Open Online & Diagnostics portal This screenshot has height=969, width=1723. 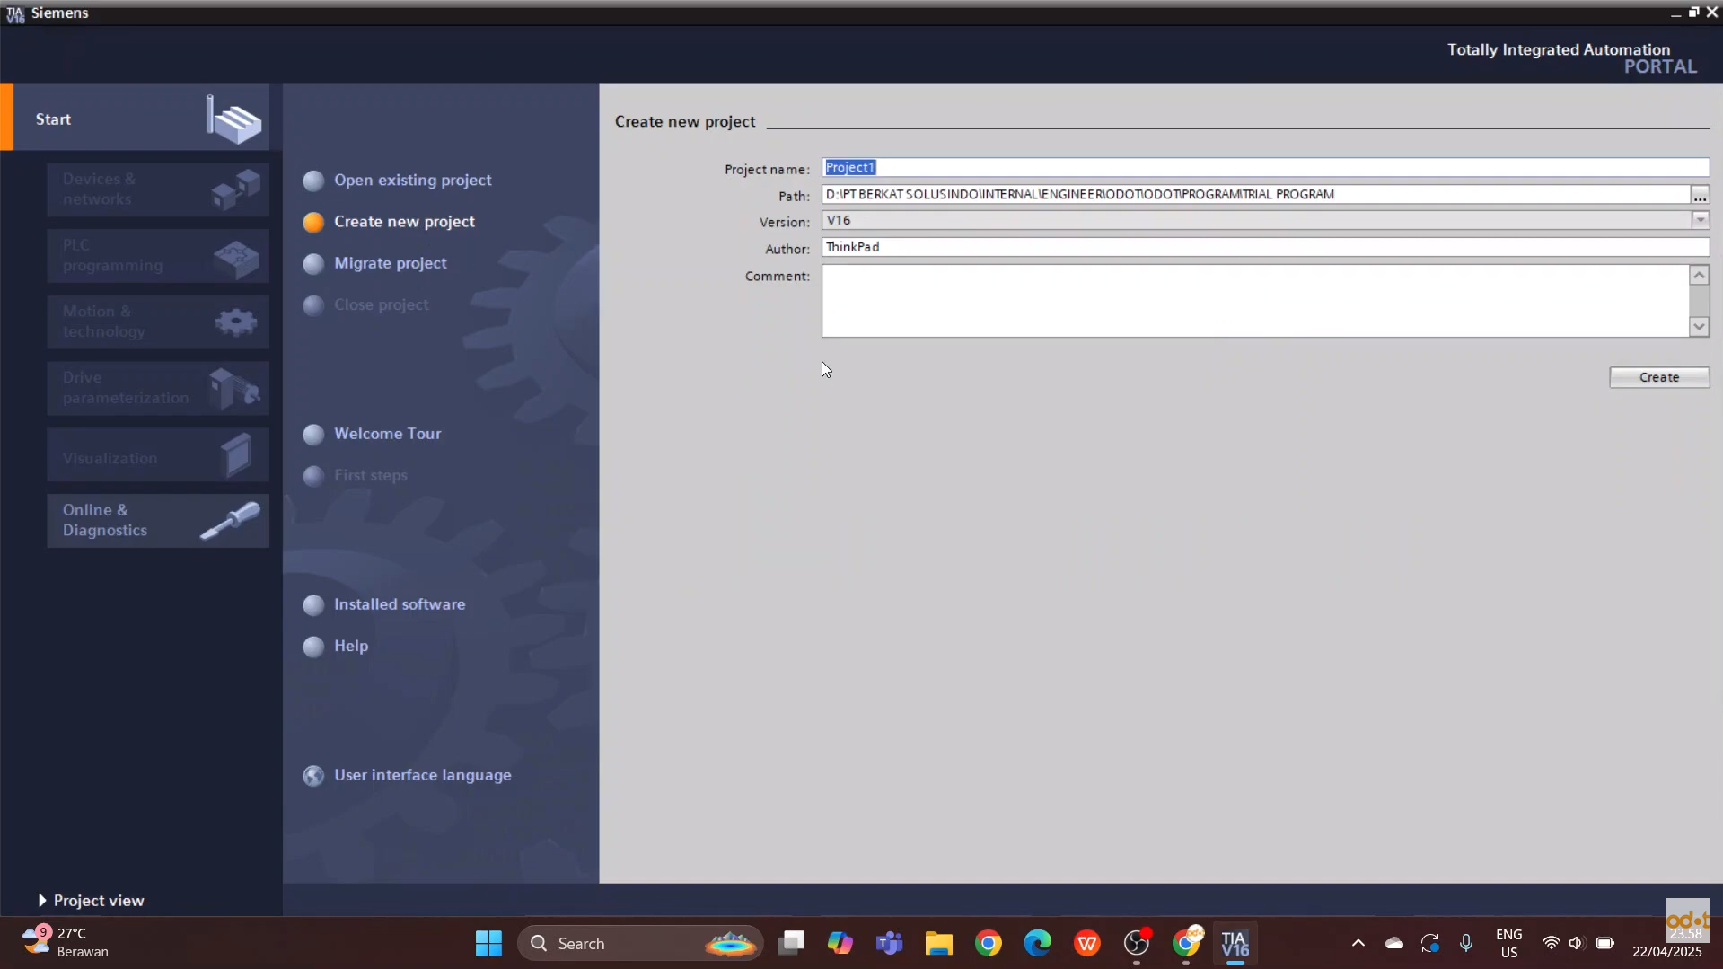tap(158, 521)
